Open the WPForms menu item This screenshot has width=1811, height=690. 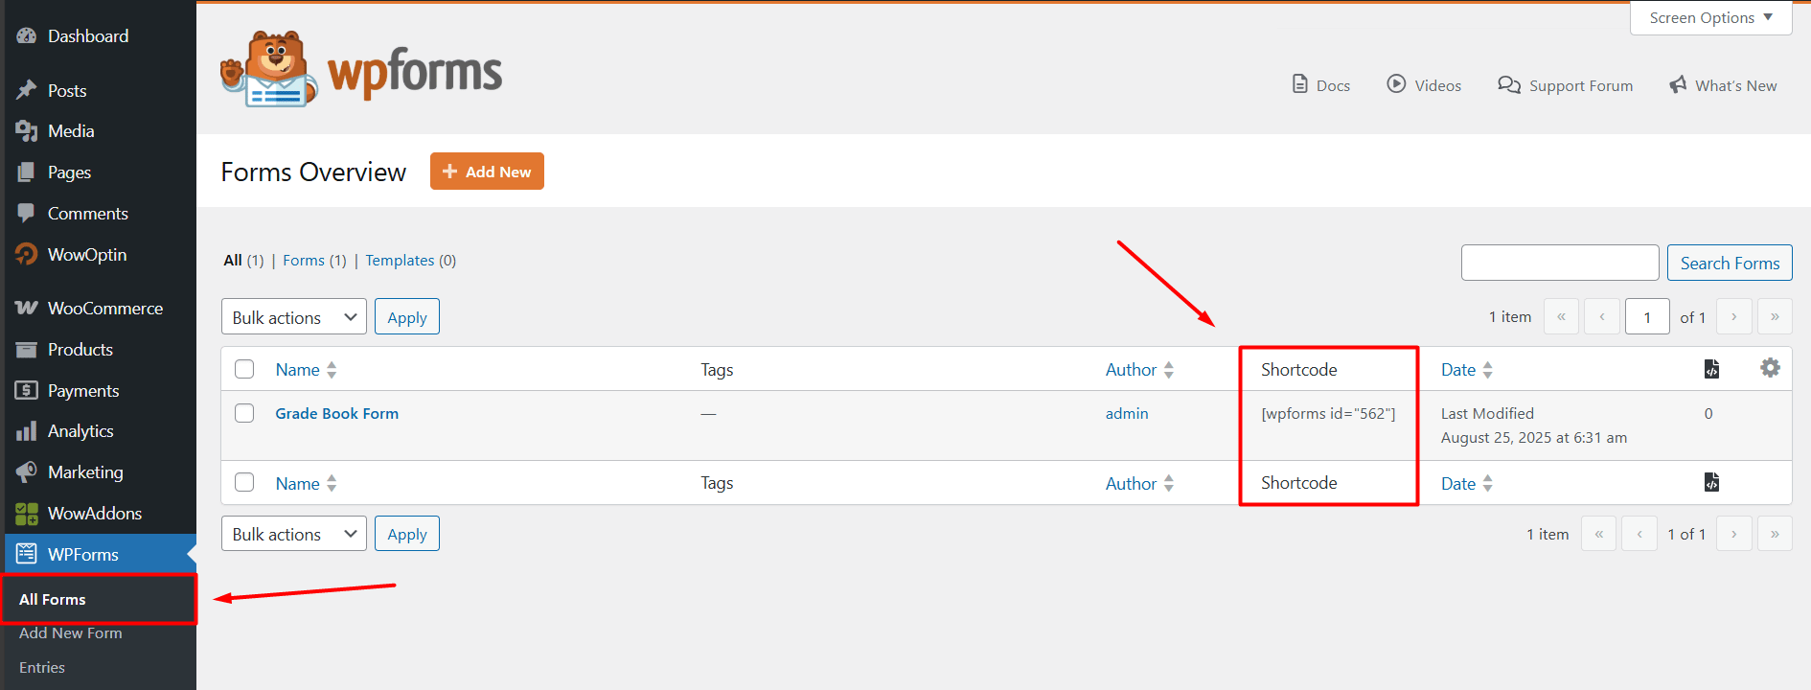[99, 554]
